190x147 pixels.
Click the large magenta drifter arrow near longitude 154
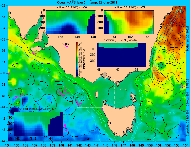click(x=182, y=86)
